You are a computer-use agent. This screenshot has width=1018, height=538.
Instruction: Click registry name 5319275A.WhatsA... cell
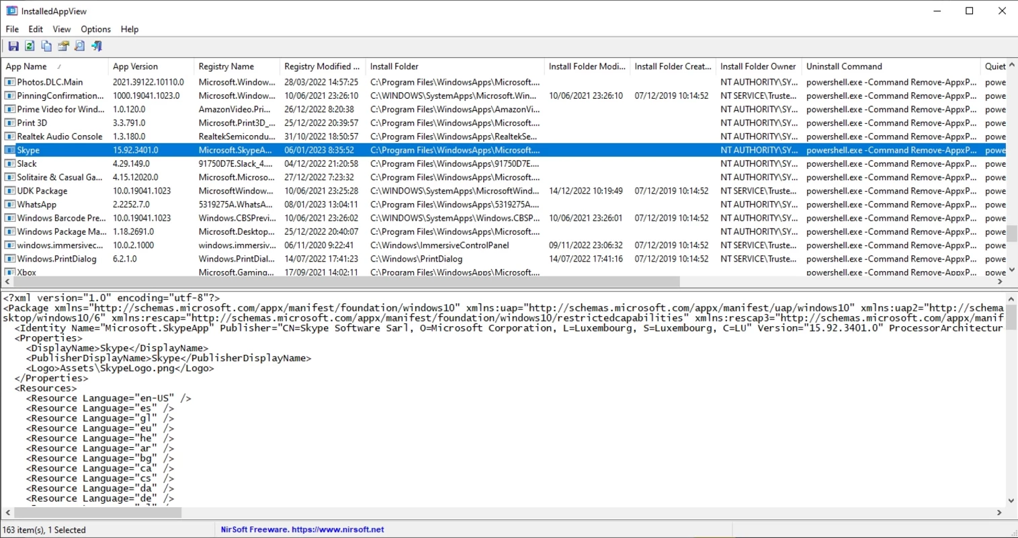(x=237, y=204)
